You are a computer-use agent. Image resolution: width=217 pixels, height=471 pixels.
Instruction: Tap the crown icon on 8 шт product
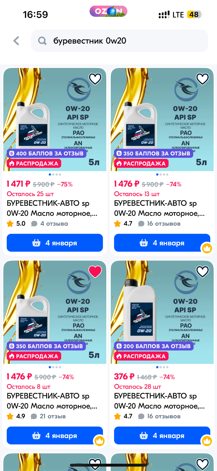pyautogui.click(x=99, y=441)
